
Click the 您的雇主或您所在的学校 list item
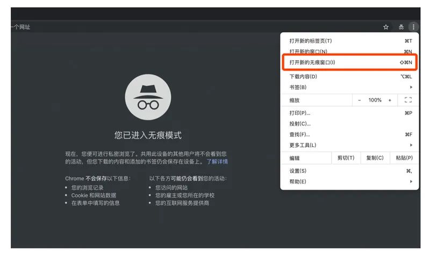[185, 195]
